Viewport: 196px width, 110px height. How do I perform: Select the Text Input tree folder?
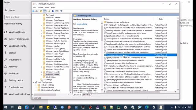[x=50, y=15]
